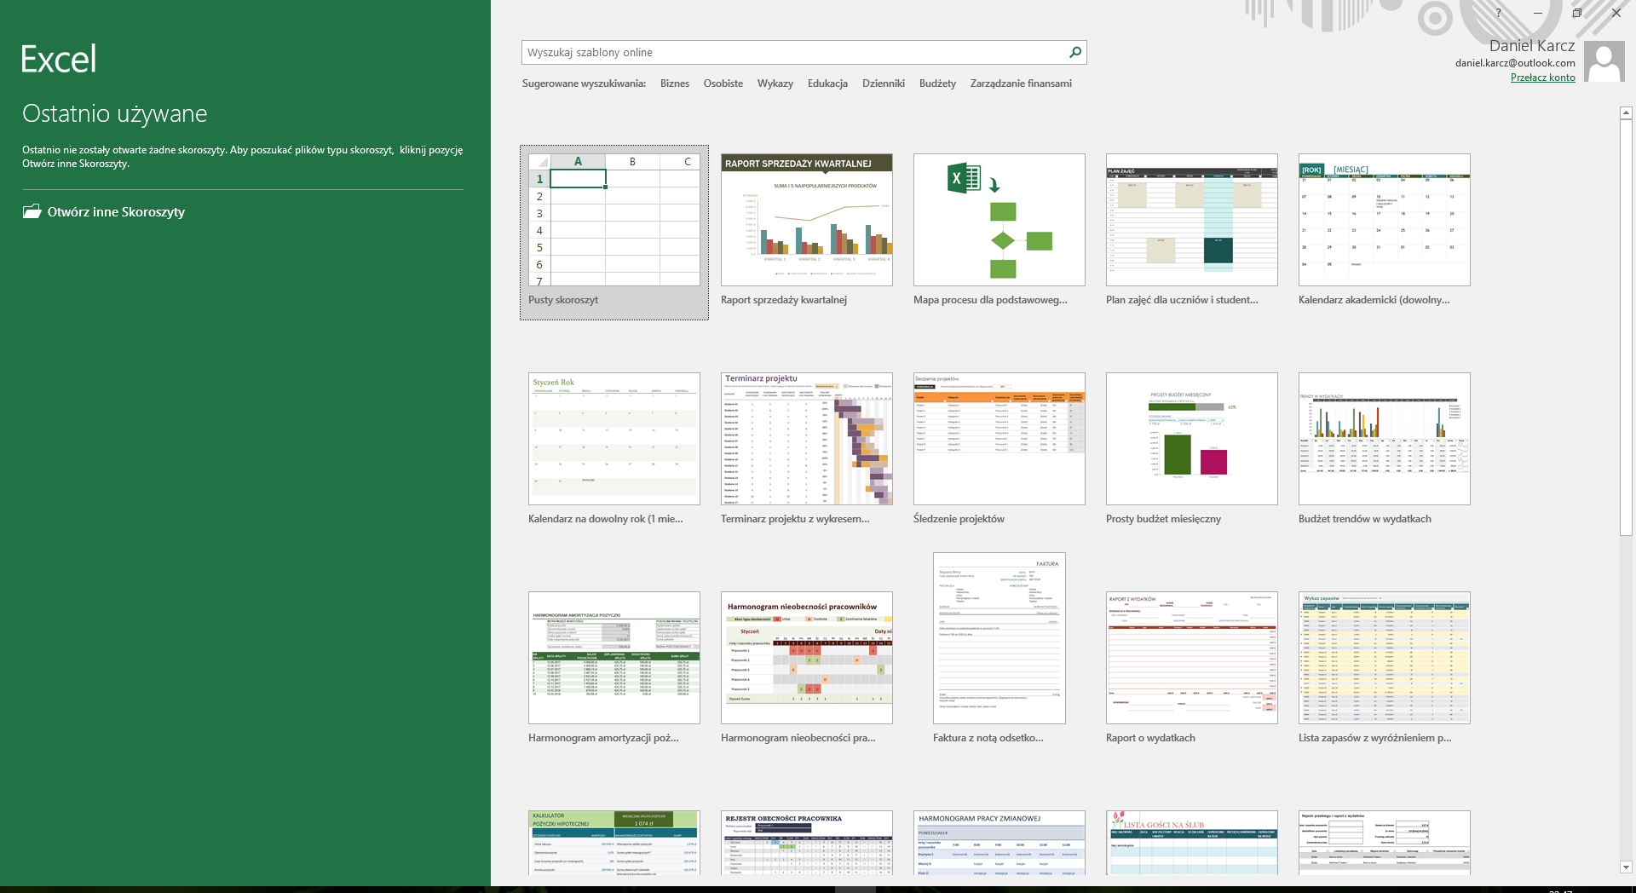Choose Zarządzanie finansami suggested search
Image resolution: width=1636 pixels, height=893 pixels.
[x=1021, y=84]
